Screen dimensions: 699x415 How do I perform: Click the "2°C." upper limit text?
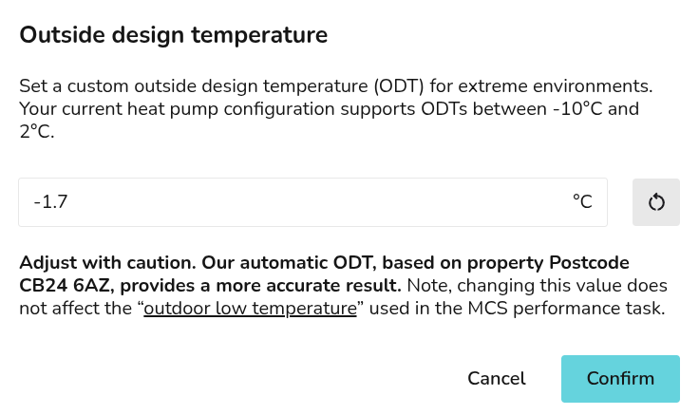tap(37, 132)
